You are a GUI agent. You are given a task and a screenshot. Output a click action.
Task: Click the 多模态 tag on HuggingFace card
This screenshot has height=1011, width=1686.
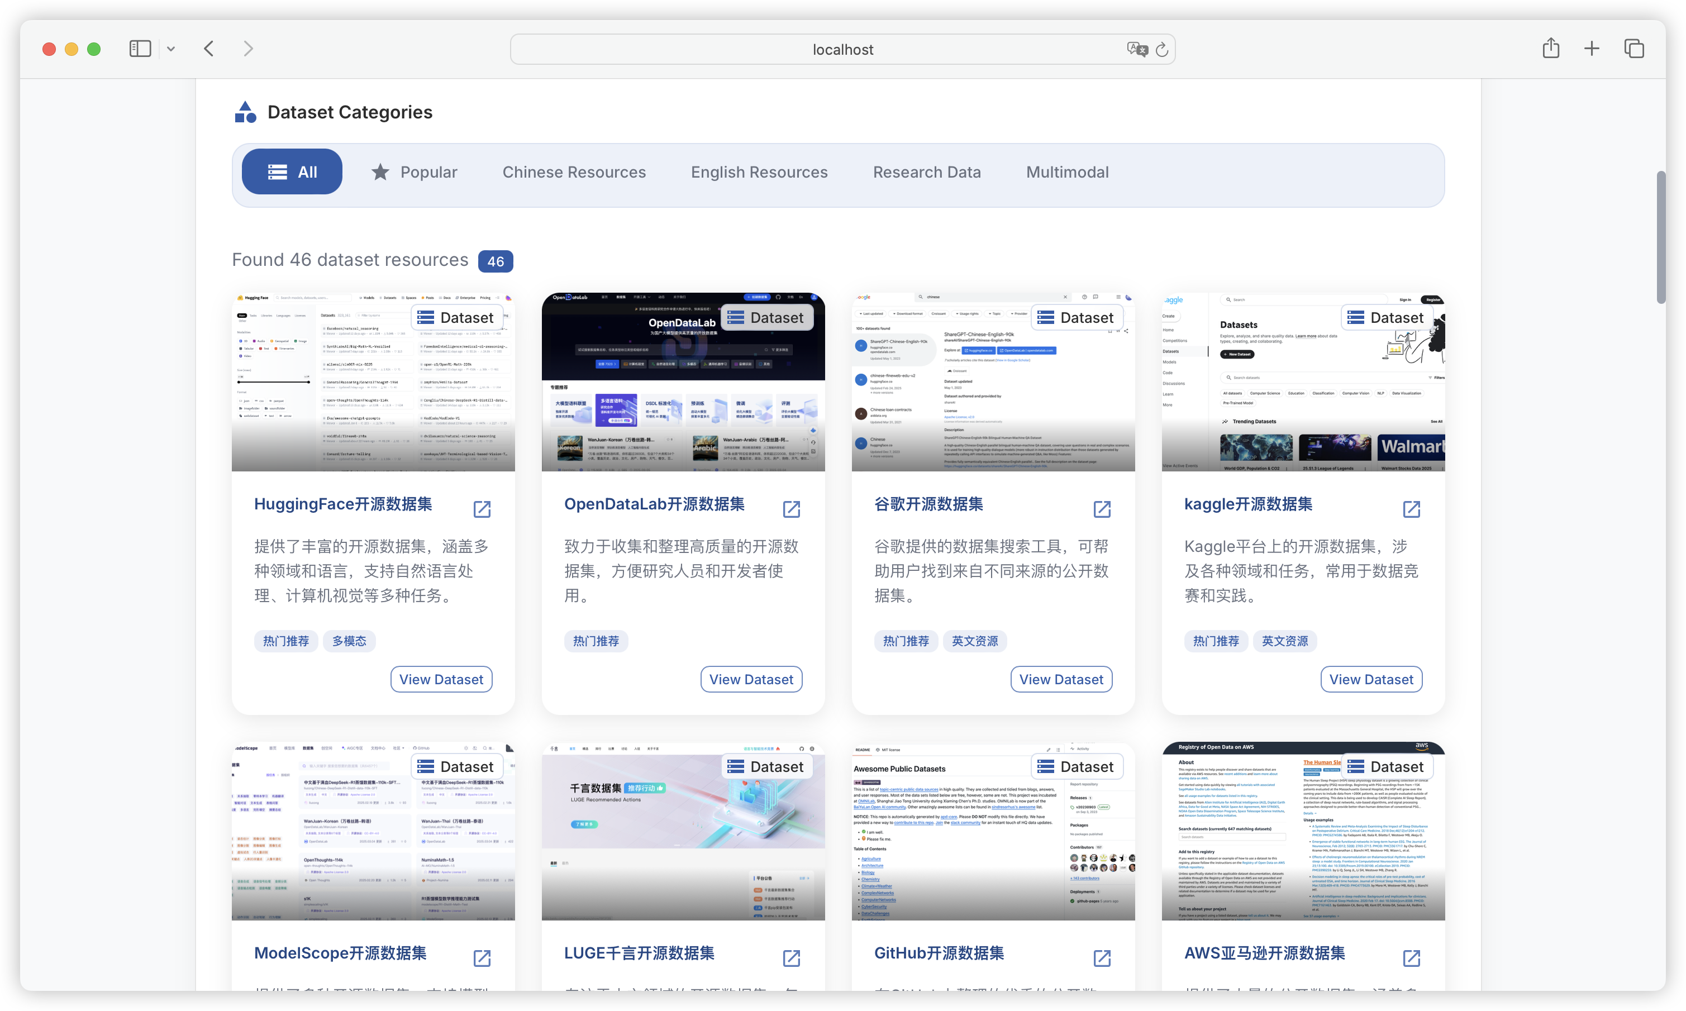[349, 640]
